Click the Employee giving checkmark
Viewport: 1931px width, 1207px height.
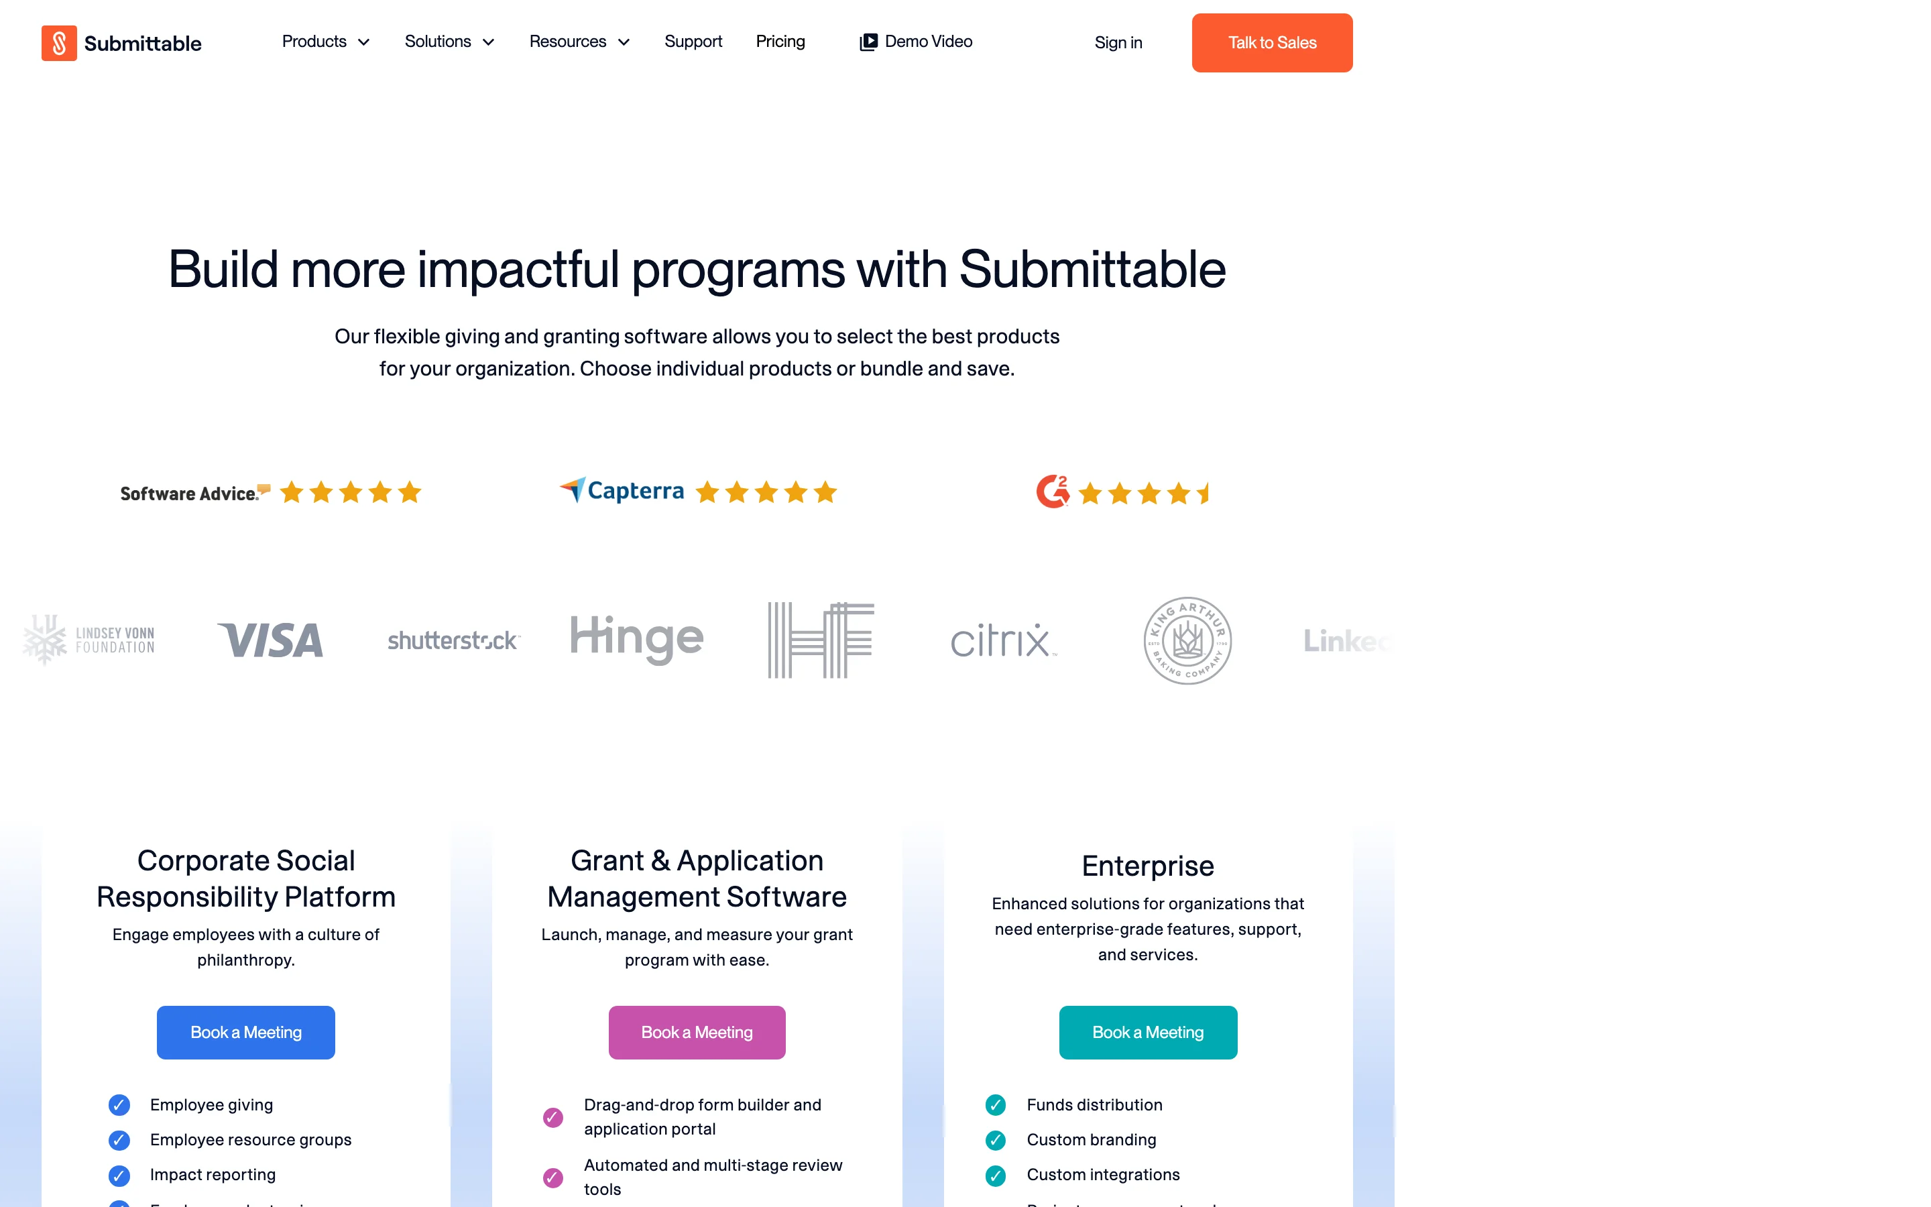point(119,1105)
